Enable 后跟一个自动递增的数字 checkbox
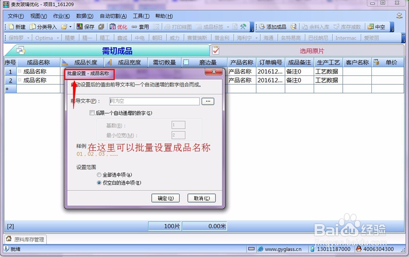Viewport: 409px width, 257px height. [92, 113]
